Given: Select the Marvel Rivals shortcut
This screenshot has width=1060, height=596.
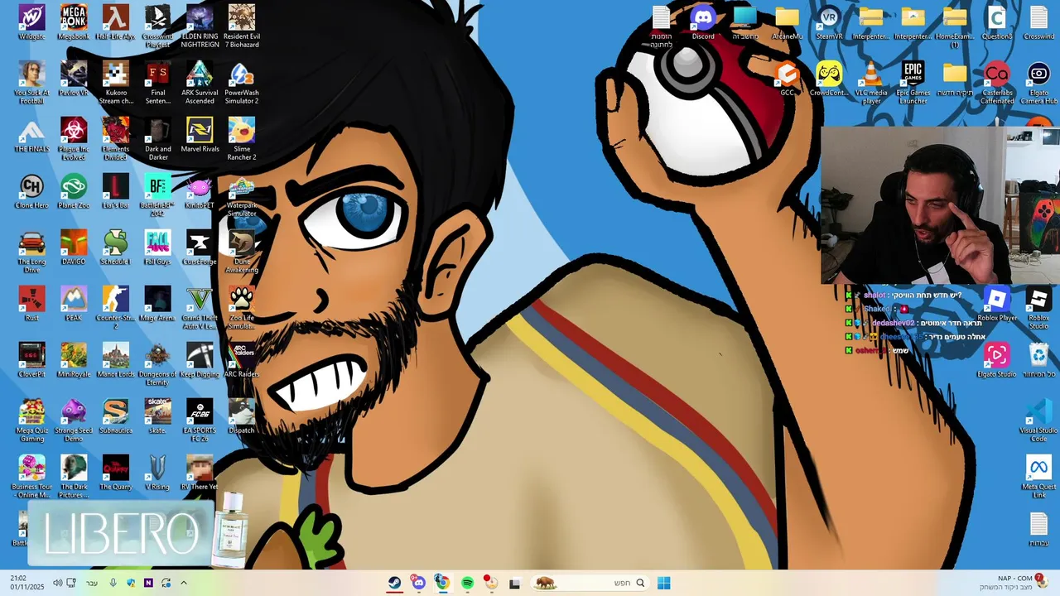Looking at the screenshot, I should pos(200,135).
